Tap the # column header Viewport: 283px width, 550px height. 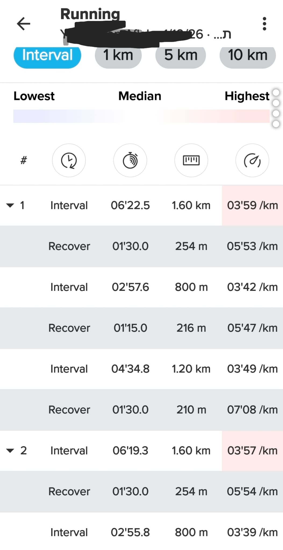click(x=24, y=160)
